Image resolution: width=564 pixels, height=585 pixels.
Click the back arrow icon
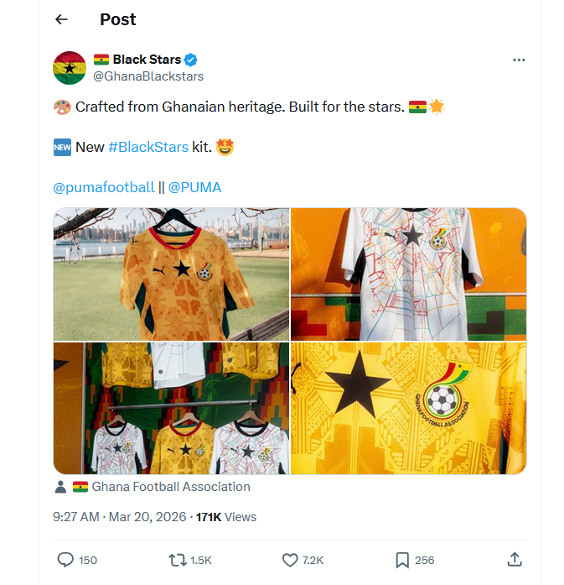(61, 19)
